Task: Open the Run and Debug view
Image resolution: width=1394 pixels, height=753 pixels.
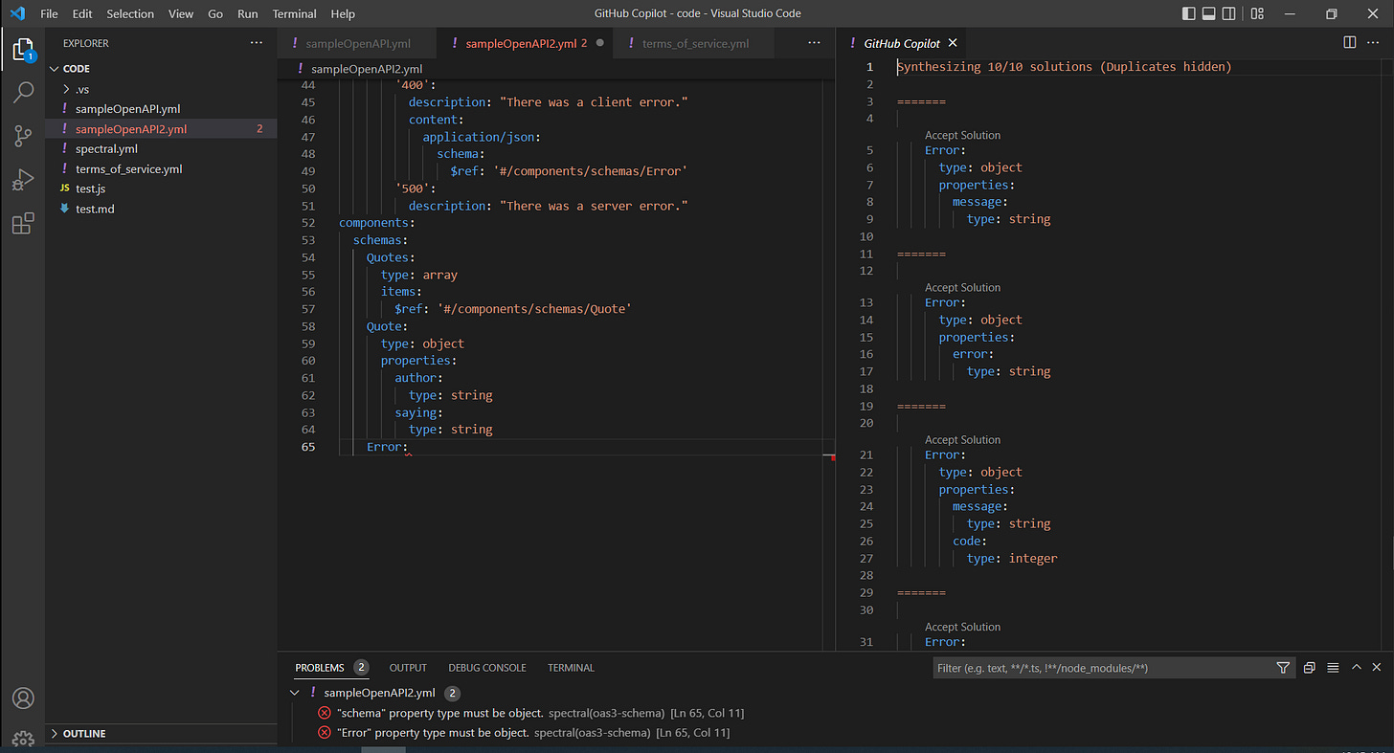Action: [23, 180]
